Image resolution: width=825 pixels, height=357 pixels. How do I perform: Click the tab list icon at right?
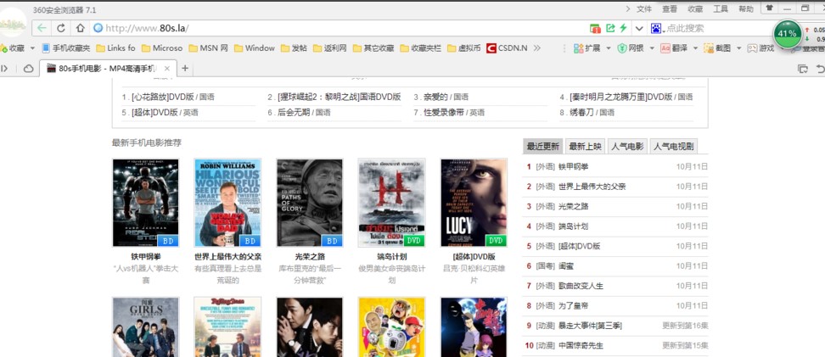pyautogui.click(x=802, y=69)
